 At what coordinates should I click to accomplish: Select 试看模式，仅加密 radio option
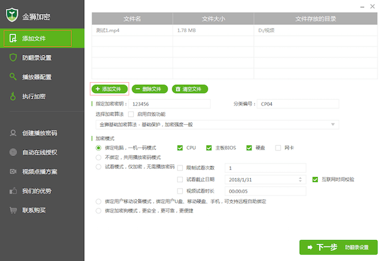pos(99,167)
